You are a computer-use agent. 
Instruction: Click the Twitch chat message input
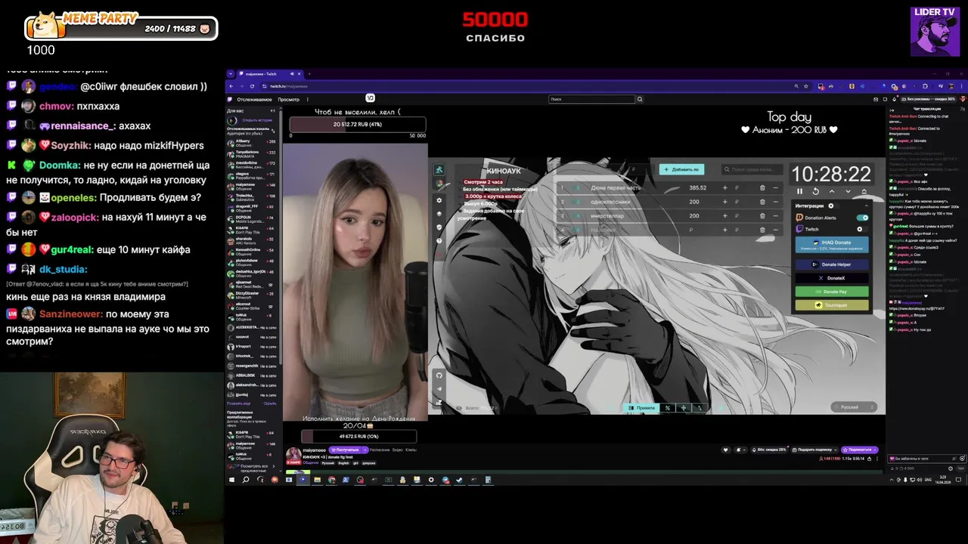(927, 459)
